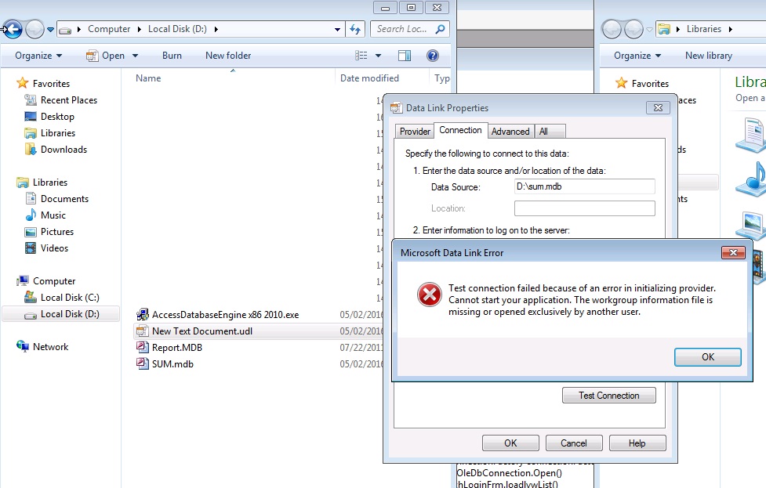Change view with the views icon

click(361, 56)
